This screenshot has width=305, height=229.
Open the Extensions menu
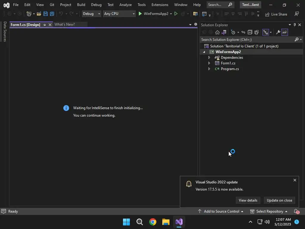tap(160, 5)
